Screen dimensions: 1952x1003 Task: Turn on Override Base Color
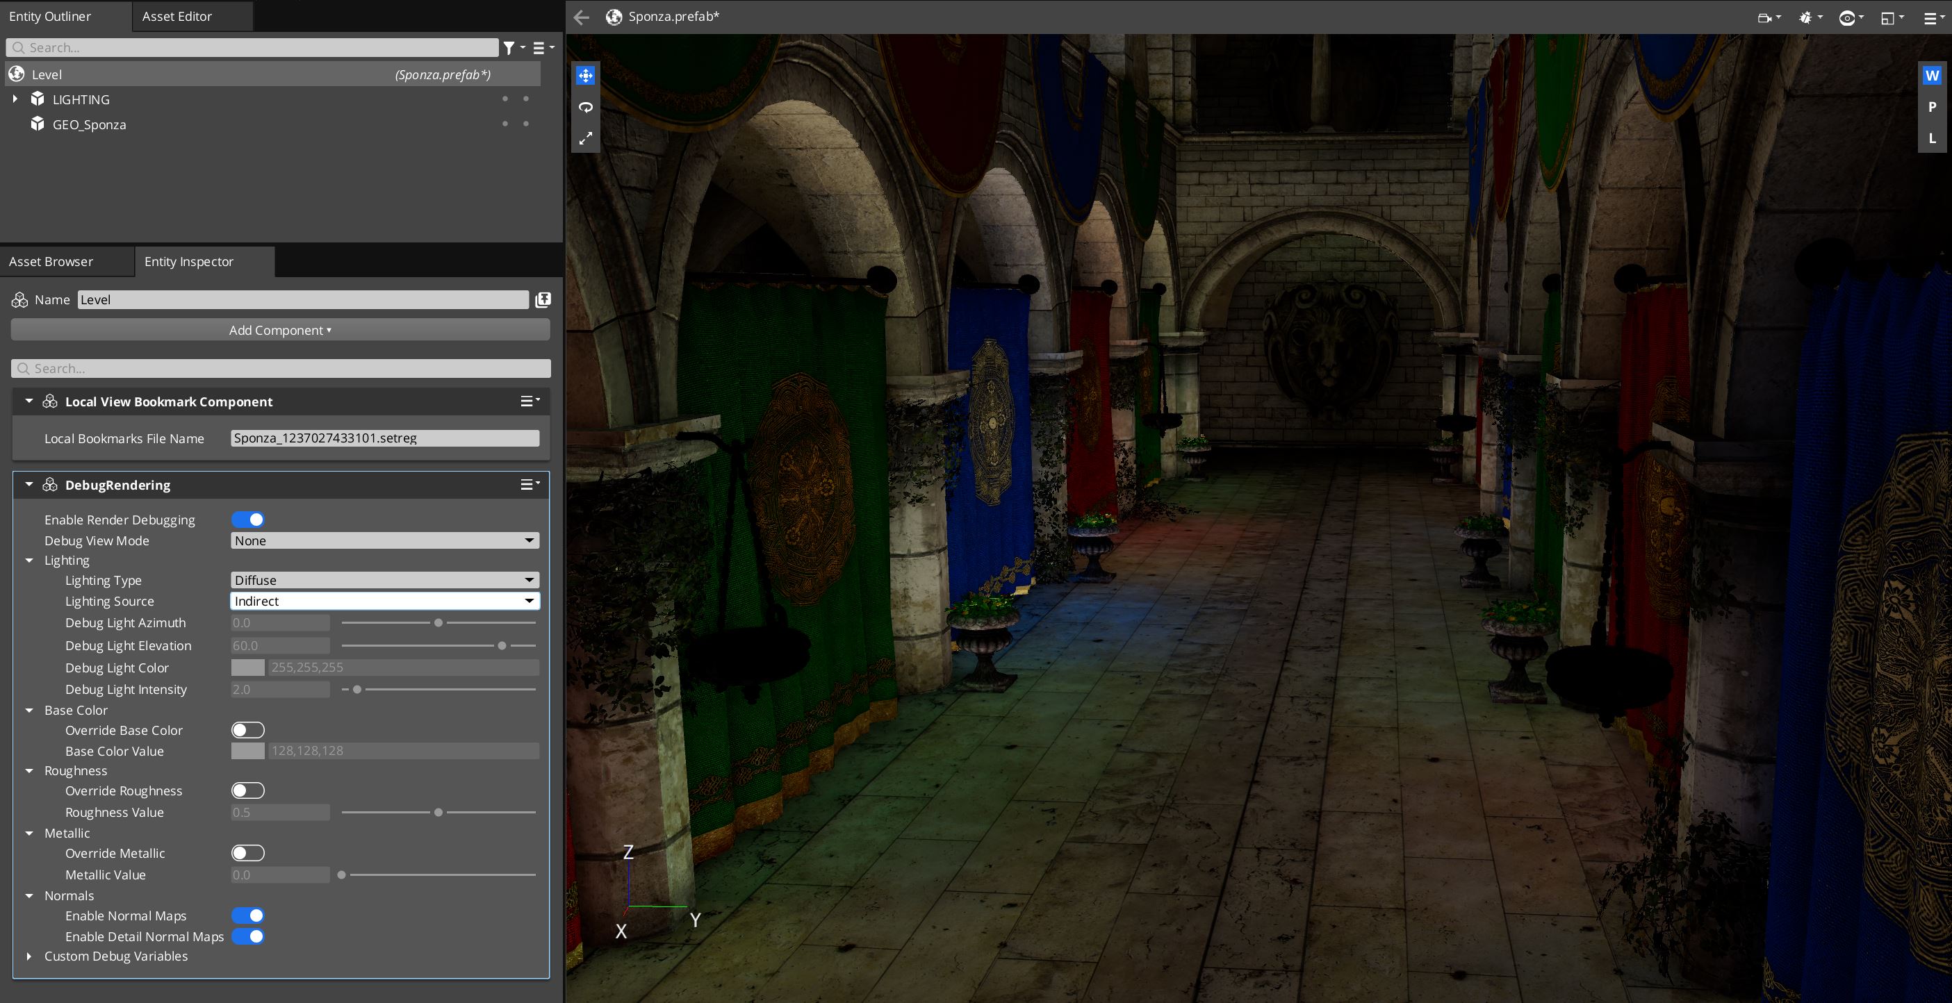(x=248, y=730)
